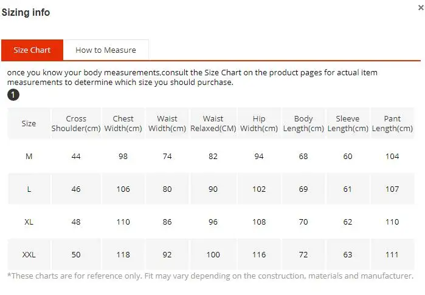Click the Pant Length(cm) column header
The width and height of the screenshot is (425, 295).
(392, 123)
